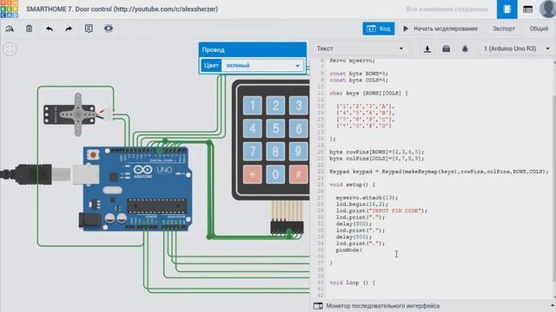The width and height of the screenshot is (556, 312).
Task: Click the void setup() line
Action: coord(352,185)
